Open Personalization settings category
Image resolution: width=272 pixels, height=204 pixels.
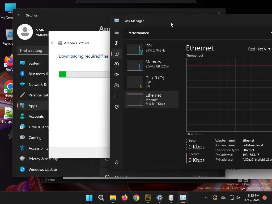[x=33, y=95]
